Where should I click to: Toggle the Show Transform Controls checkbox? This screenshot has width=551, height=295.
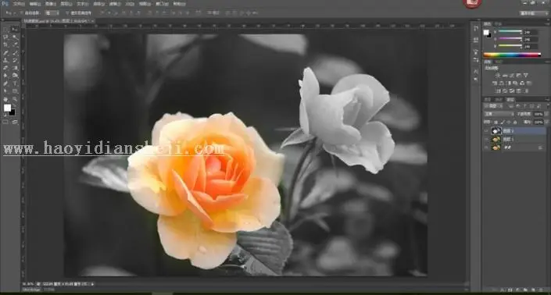(67, 13)
